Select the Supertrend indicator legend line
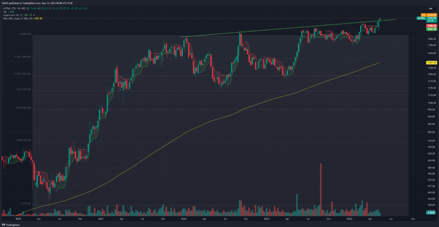The width and height of the screenshot is (439, 227). pyautogui.click(x=18, y=15)
